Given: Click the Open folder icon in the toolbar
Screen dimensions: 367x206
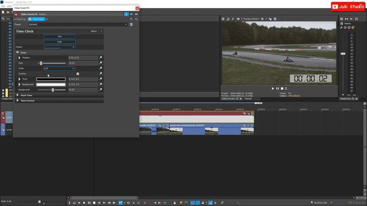Looking at the screenshot, I should tap(8, 11).
